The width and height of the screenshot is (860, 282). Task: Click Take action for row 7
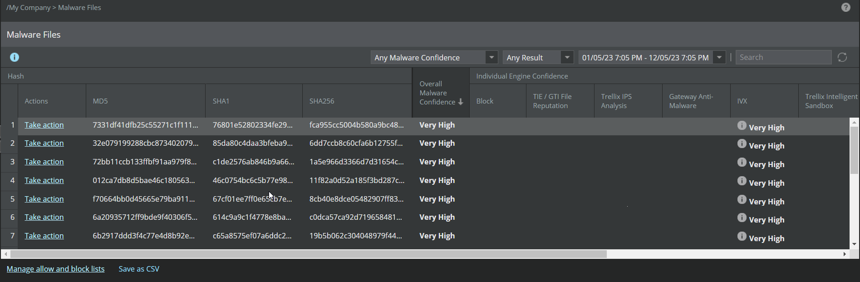click(44, 236)
